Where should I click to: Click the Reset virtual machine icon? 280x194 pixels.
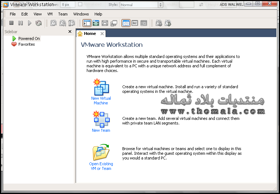coord(39,23)
